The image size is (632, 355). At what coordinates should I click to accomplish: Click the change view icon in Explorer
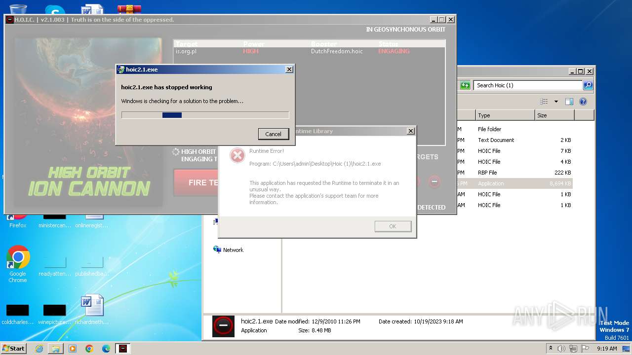[x=544, y=102]
